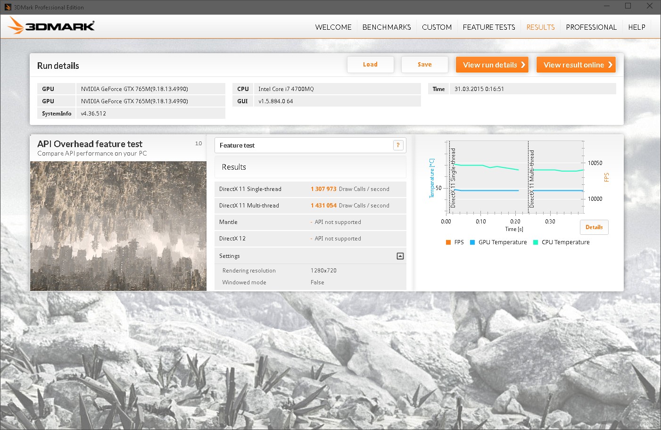Click the Feature test header field

click(310, 145)
